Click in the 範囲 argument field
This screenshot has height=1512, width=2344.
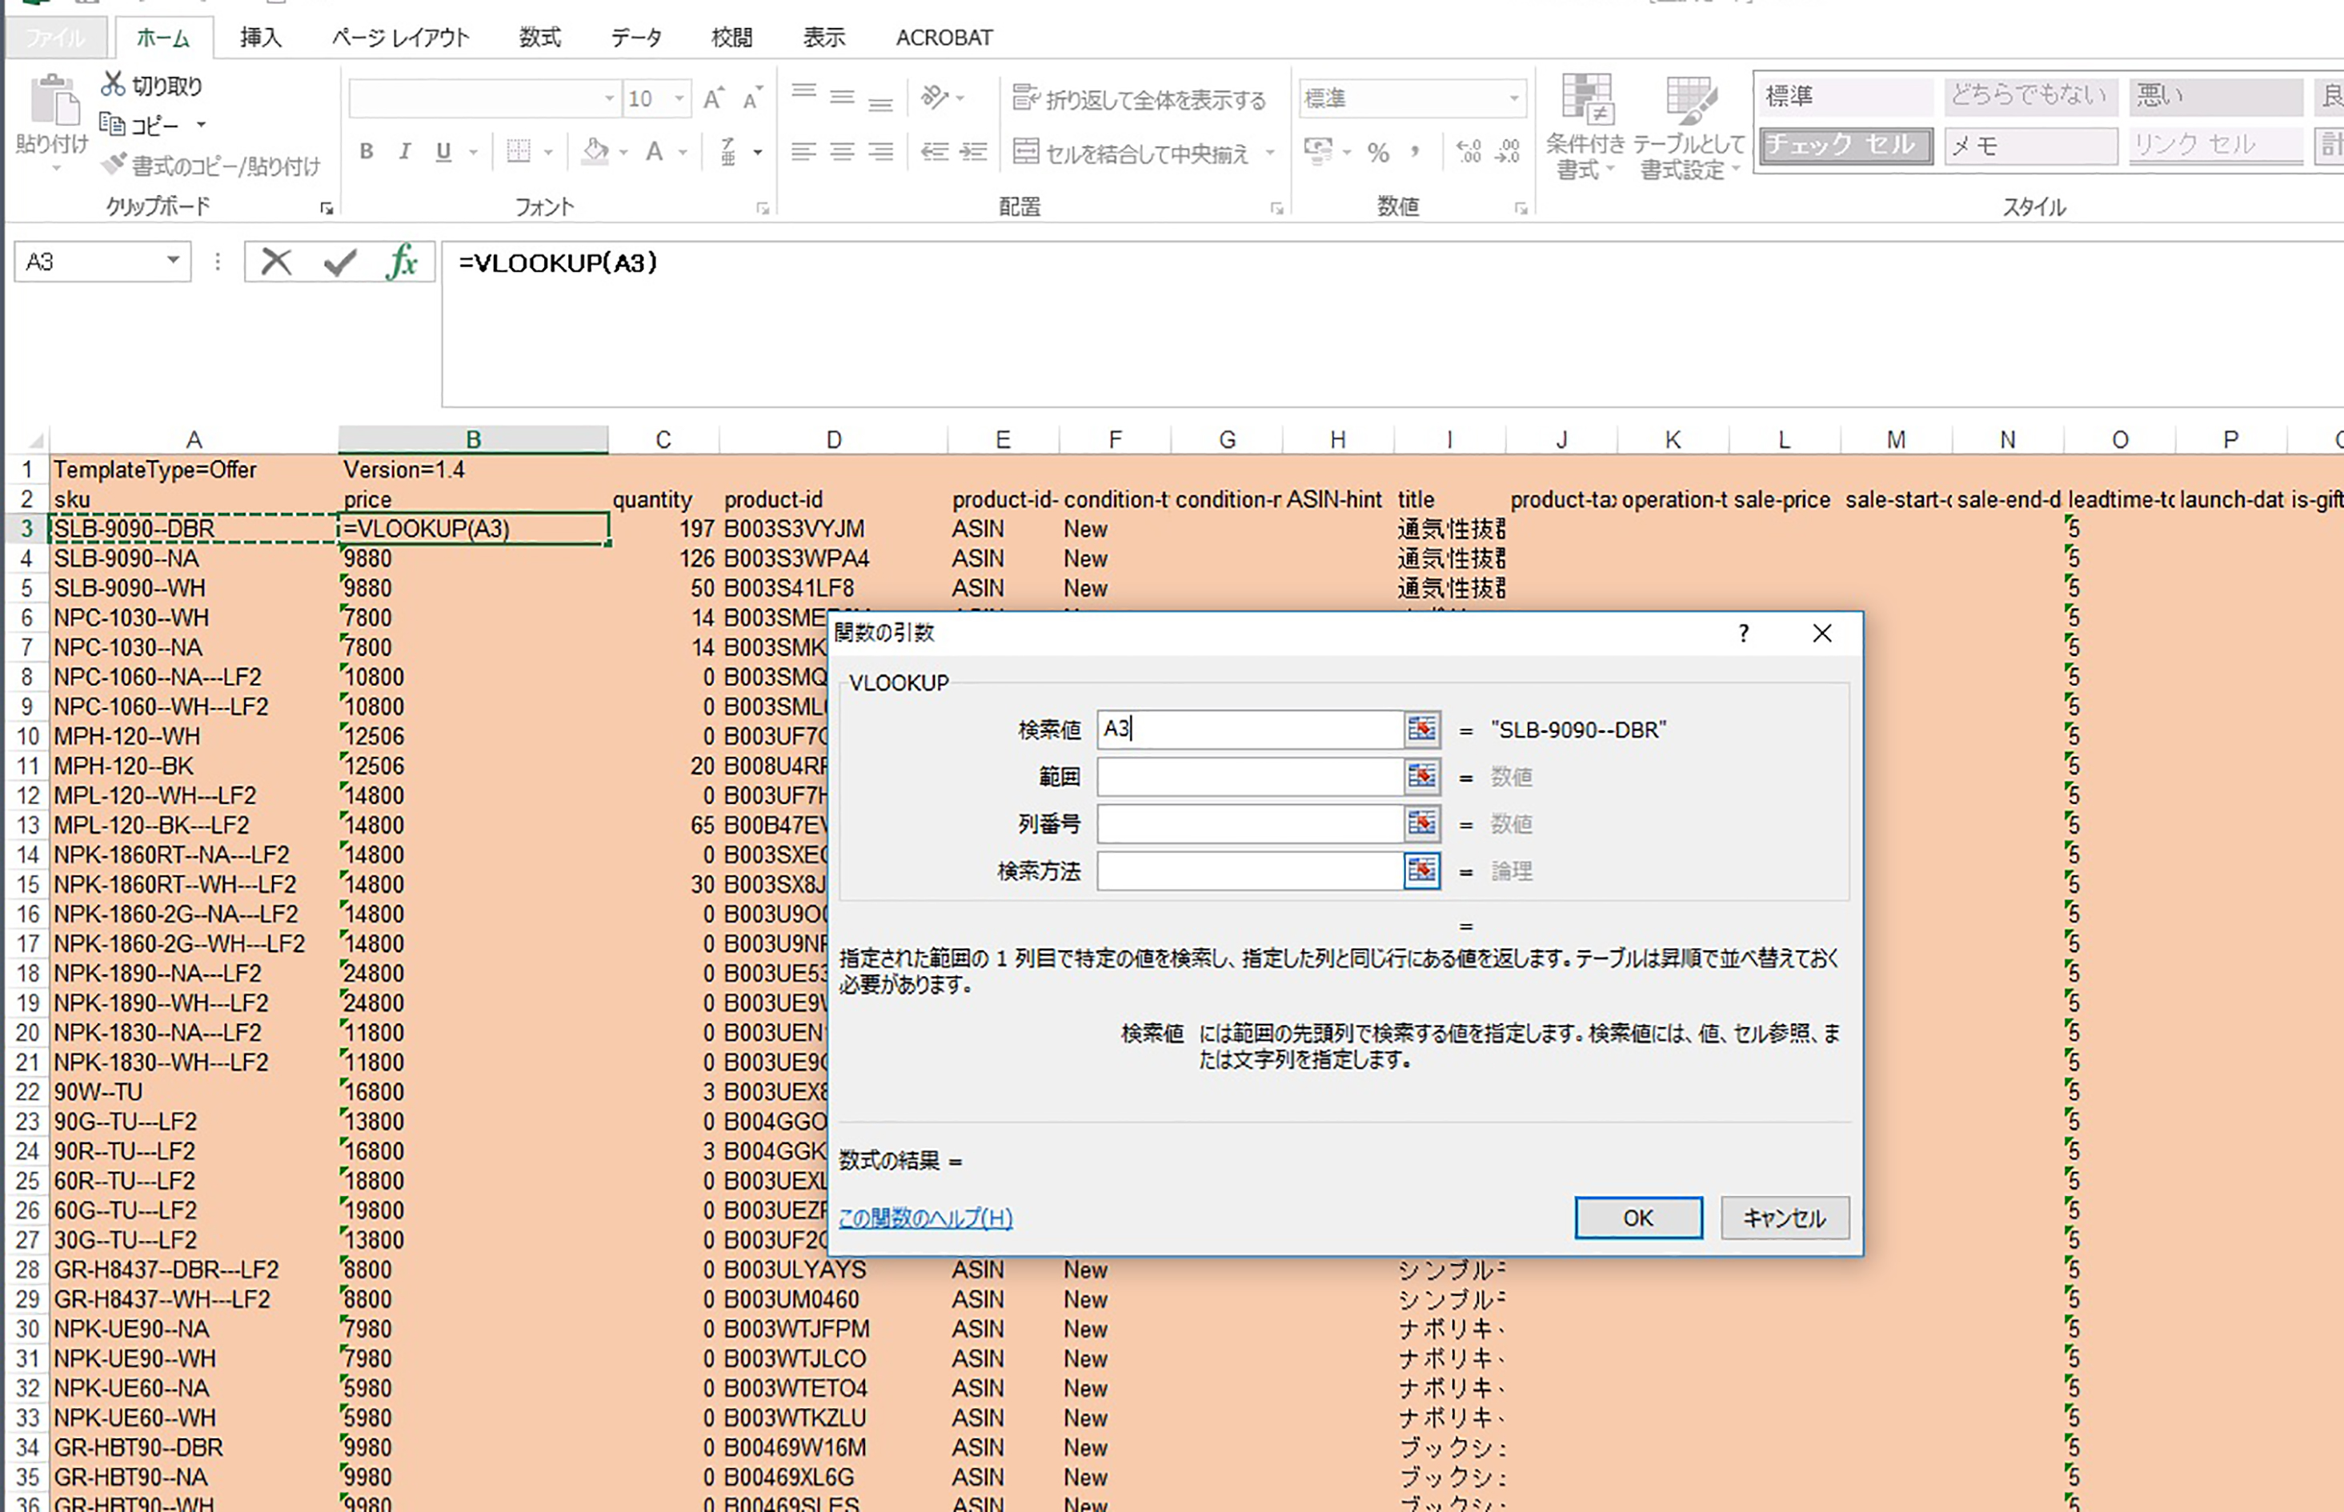1249,777
